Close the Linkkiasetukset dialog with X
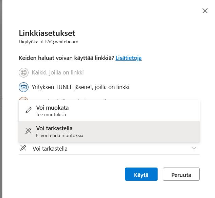This screenshot has height=198, width=215. coord(205,11)
